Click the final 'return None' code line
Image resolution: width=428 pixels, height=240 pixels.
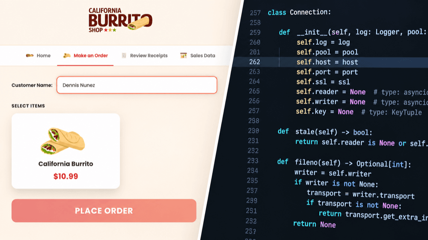point(314,224)
